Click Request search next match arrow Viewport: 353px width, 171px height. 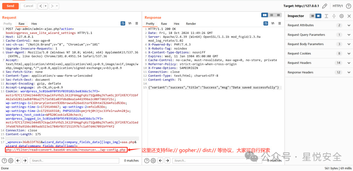tap(25, 161)
